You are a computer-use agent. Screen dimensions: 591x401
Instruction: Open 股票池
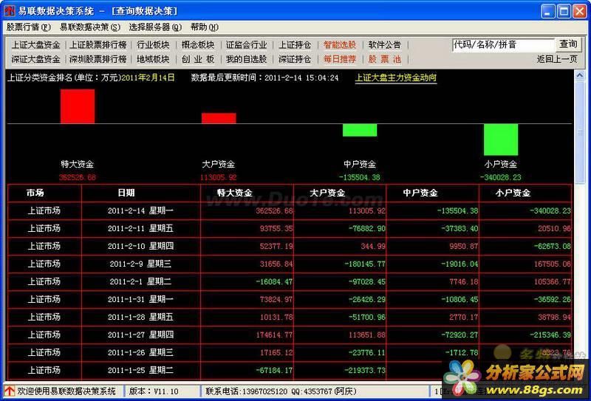point(384,59)
